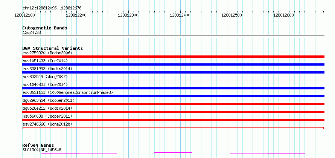
Task: Click ruler position 128812100
Action: pyautogui.click(x=25, y=15)
